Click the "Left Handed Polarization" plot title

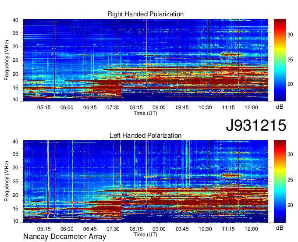point(145,135)
